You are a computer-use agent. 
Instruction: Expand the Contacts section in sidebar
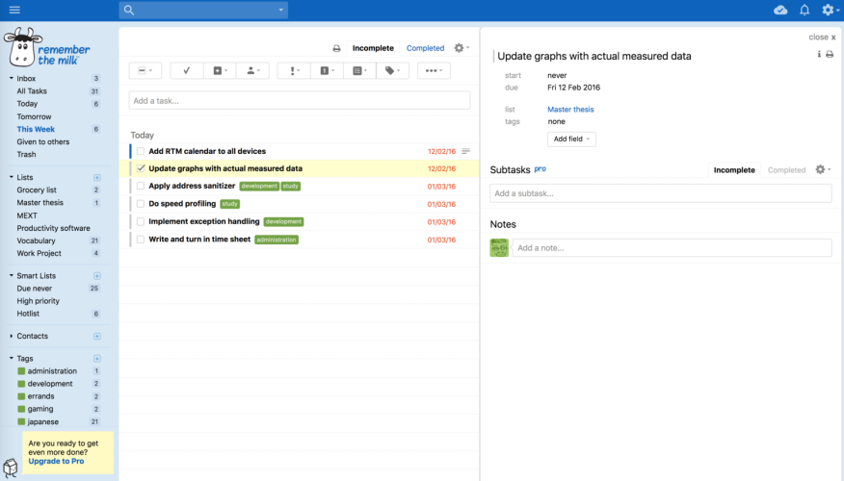click(x=11, y=336)
